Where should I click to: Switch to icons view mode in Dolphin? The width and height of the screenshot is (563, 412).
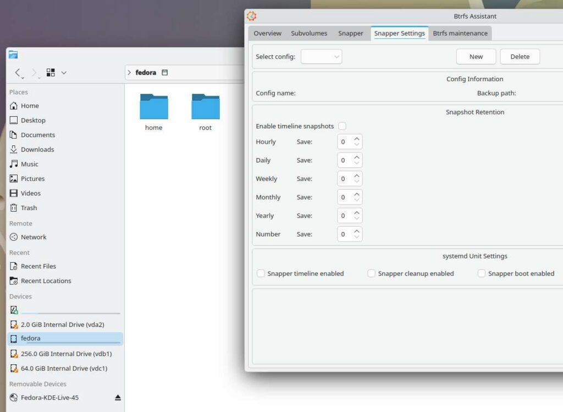[x=51, y=72]
